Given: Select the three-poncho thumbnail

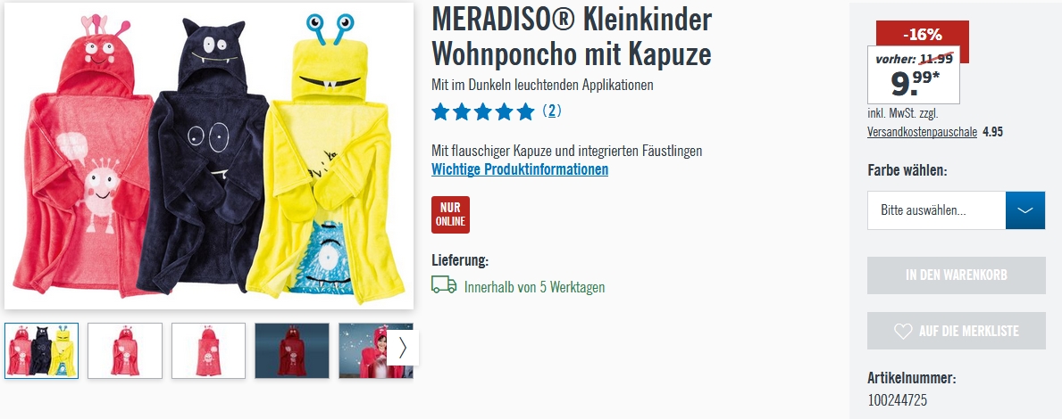Looking at the screenshot, I should tap(41, 350).
